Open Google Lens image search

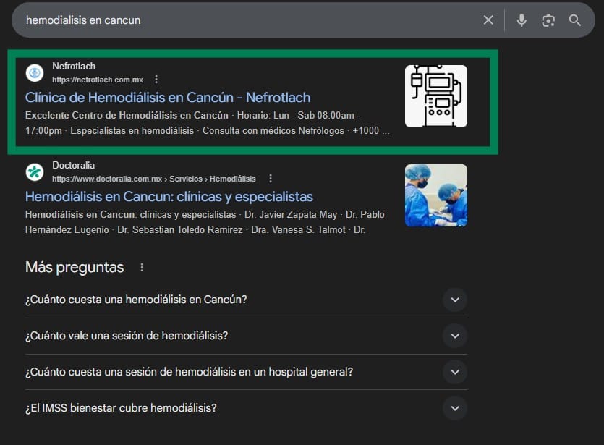[548, 20]
